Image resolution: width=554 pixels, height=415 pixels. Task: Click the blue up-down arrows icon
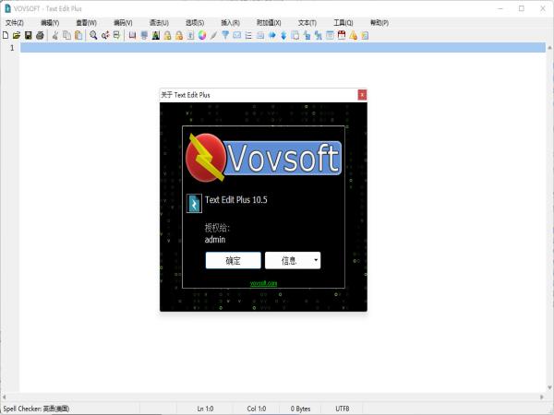[x=283, y=35]
